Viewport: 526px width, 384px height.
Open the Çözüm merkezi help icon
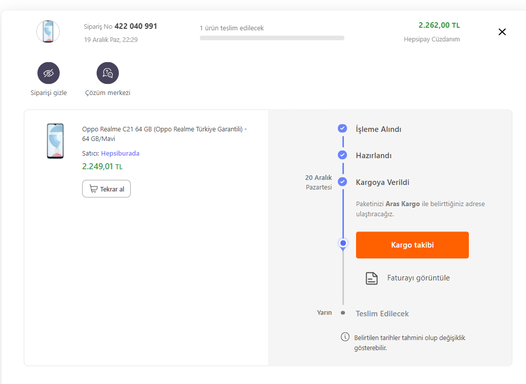point(108,73)
